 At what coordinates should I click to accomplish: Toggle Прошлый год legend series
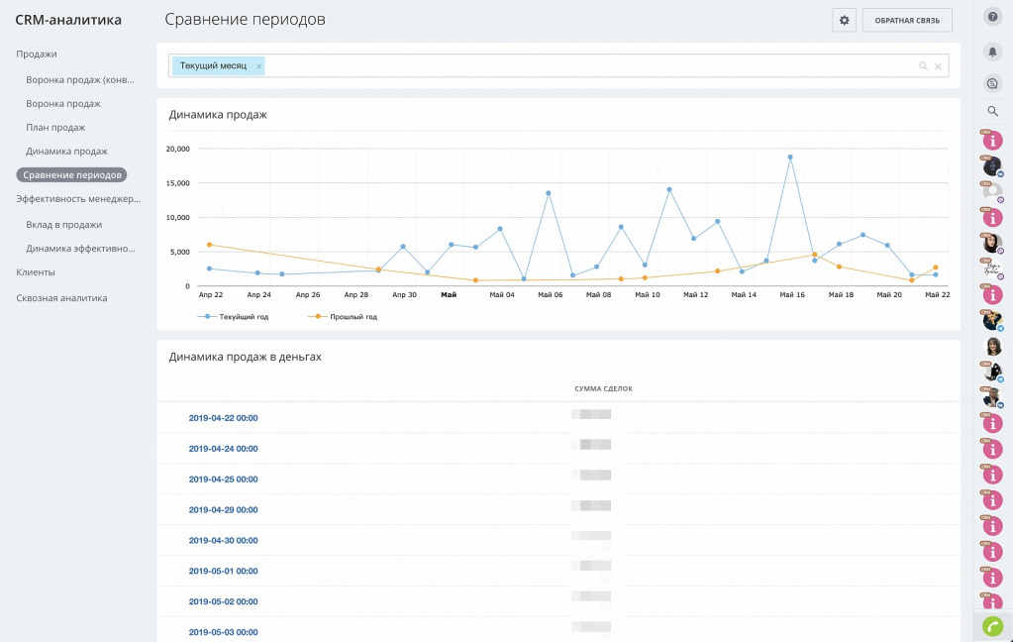(x=343, y=317)
